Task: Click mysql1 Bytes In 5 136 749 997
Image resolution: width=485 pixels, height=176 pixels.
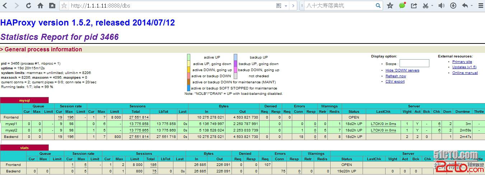Action: pos(210,124)
